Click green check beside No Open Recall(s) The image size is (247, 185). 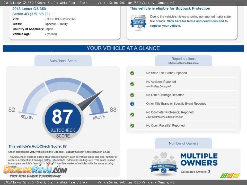(x=132, y=126)
